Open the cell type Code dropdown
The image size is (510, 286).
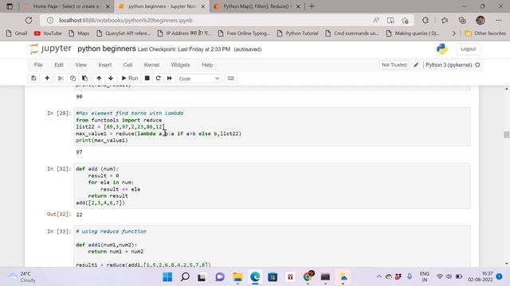tap(198, 79)
